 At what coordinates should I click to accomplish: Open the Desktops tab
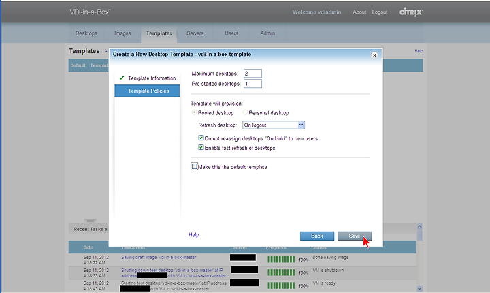point(86,33)
